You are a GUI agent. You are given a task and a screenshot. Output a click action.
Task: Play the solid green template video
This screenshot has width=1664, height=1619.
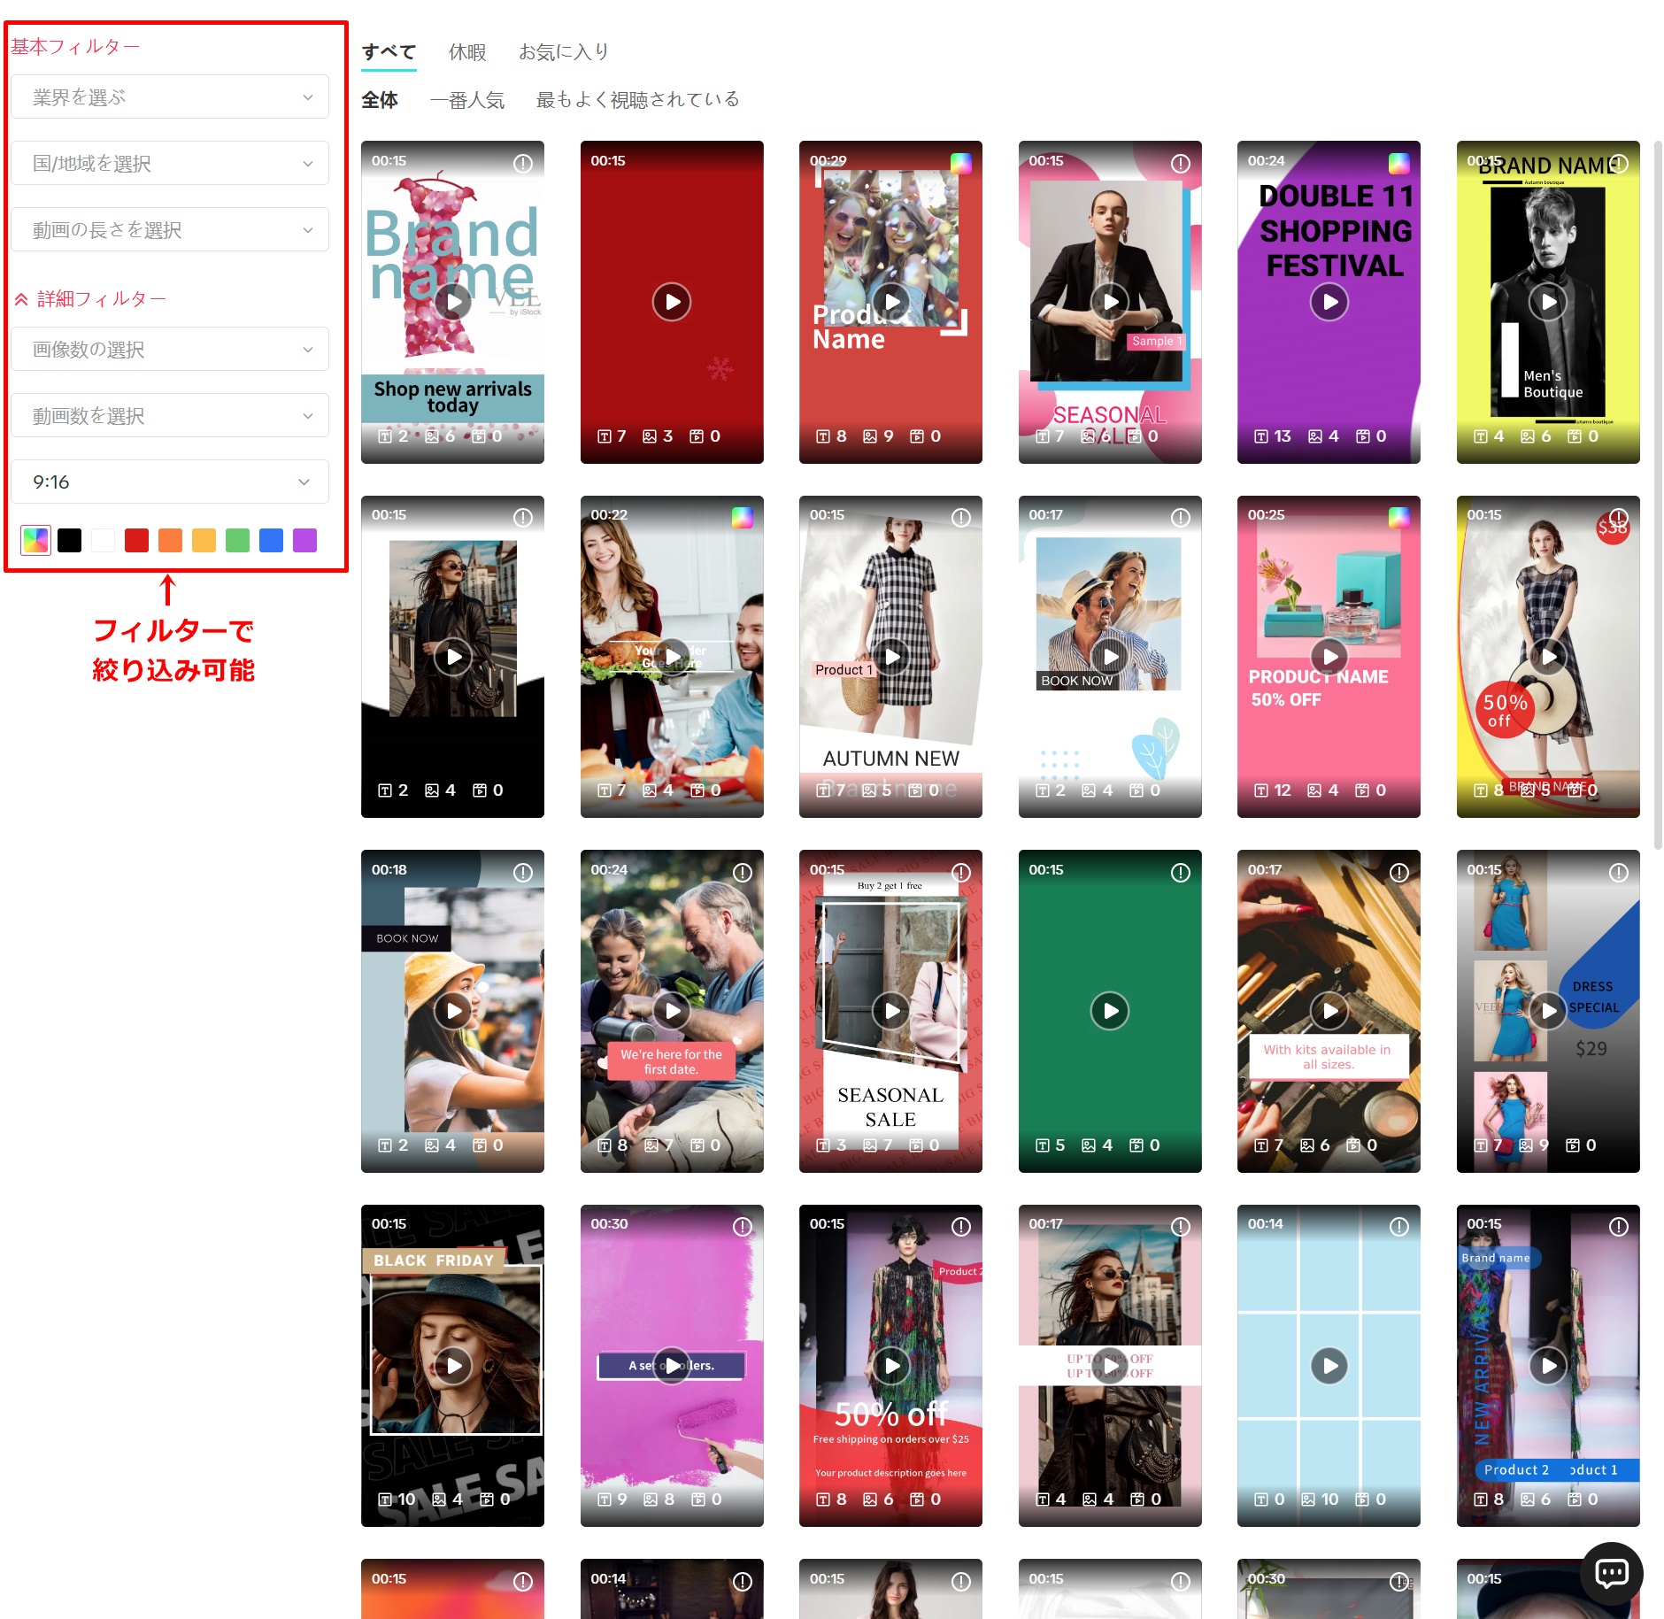tap(1109, 1011)
